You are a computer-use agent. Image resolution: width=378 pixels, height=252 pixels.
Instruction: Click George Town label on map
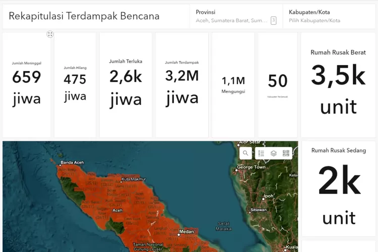[251, 167]
